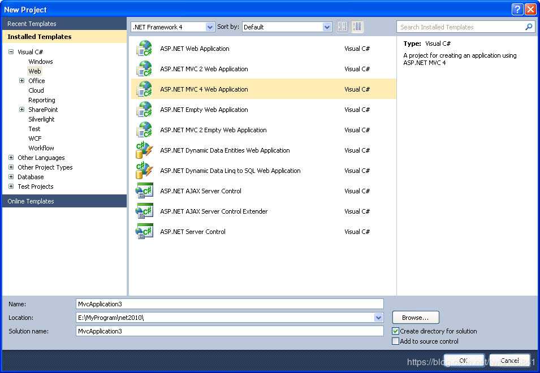
Task: Collapse the Visual C# tree node
Action: 11,51
